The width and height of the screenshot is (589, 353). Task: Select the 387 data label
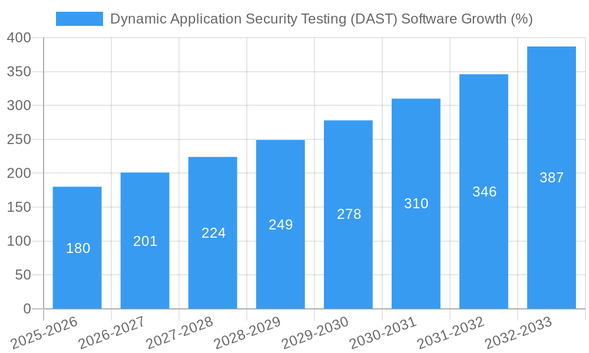pyautogui.click(x=551, y=177)
